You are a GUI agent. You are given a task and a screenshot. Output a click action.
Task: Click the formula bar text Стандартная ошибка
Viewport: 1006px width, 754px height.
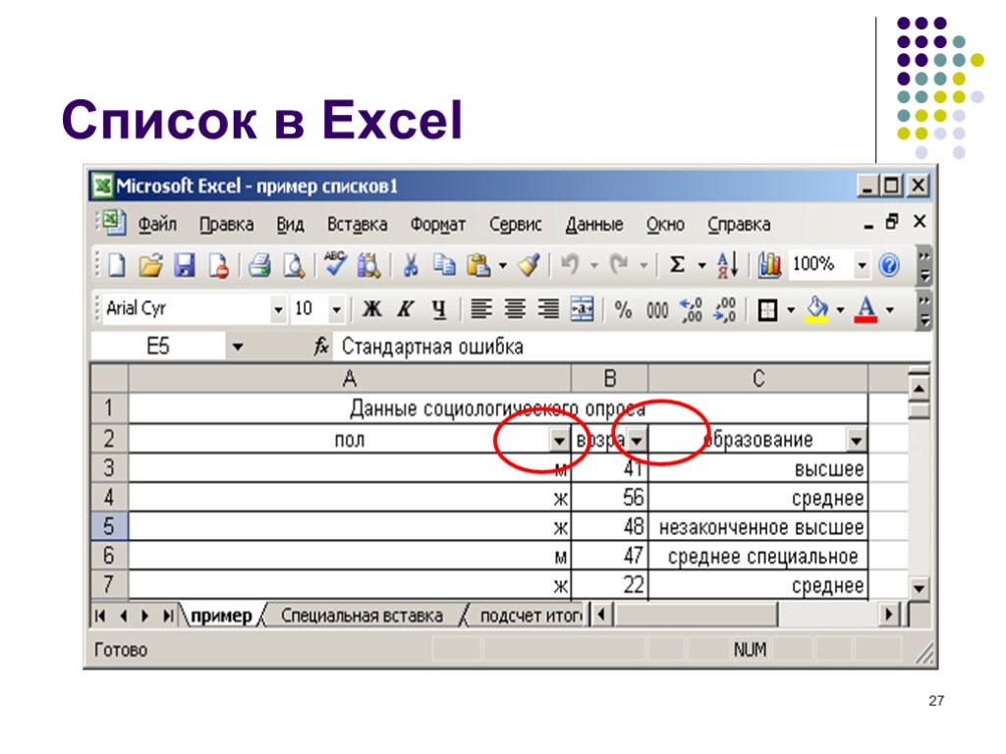coord(432,347)
